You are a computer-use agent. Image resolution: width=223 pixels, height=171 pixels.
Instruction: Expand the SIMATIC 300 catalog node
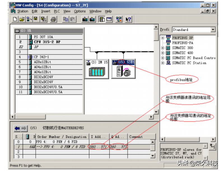coord(162,48)
